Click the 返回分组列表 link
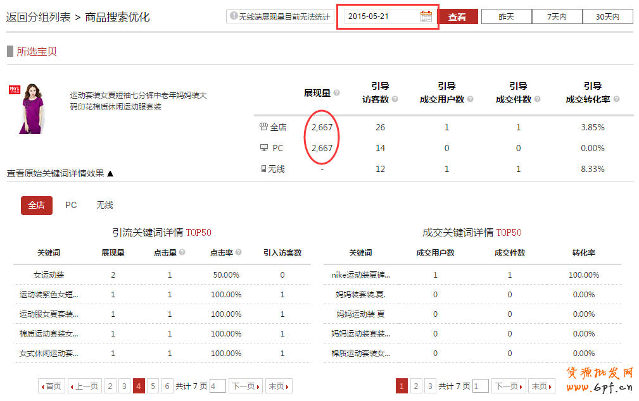The image size is (639, 401). (x=39, y=17)
